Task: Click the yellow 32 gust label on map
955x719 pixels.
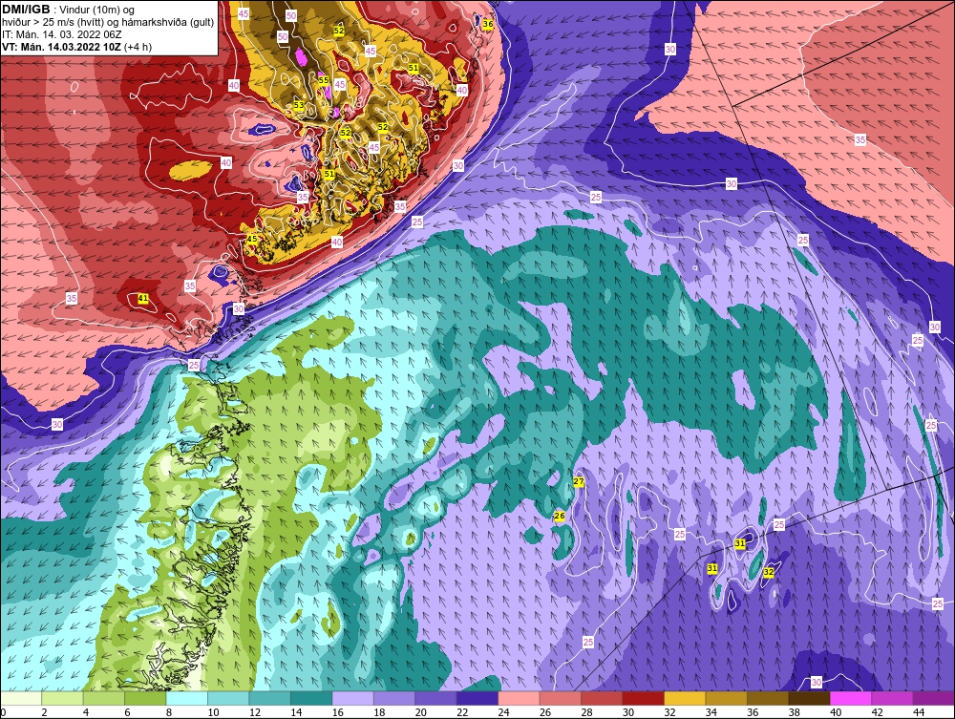Action: click(x=769, y=572)
